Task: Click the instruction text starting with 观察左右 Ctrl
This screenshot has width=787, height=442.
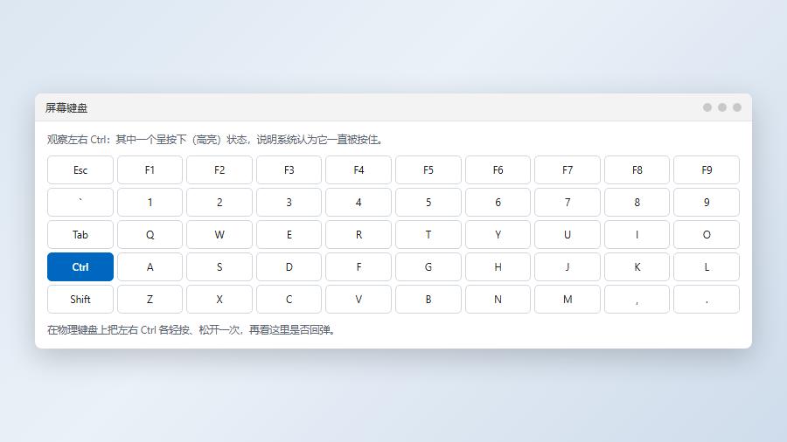Action: (x=216, y=139)
